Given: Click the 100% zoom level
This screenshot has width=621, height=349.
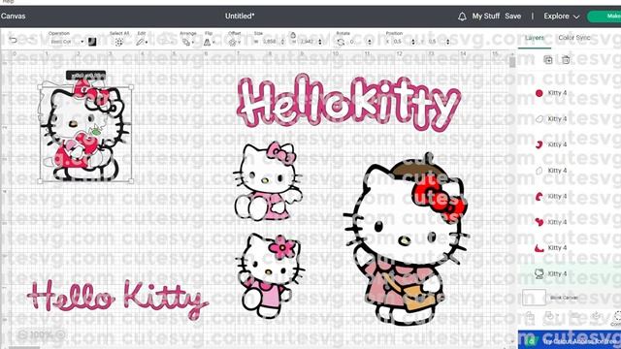Looking at the screenshot, I should click(42, 334).
